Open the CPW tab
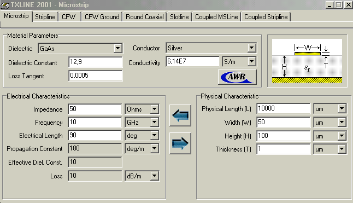Image resolution: width=353 pixels, height=203 pixels. (x=69, y=17)
